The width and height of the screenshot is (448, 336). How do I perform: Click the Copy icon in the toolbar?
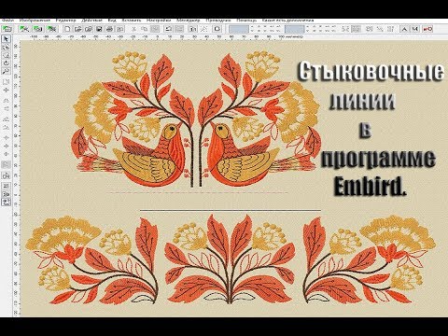145,29
